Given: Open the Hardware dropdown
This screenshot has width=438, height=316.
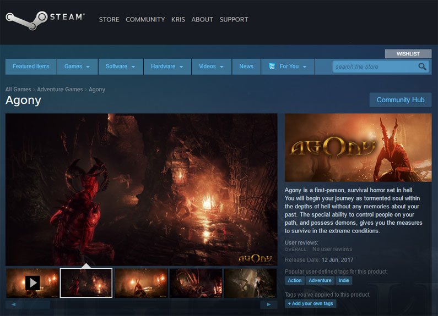Looking at the screenshot, I should pos(167,66).
